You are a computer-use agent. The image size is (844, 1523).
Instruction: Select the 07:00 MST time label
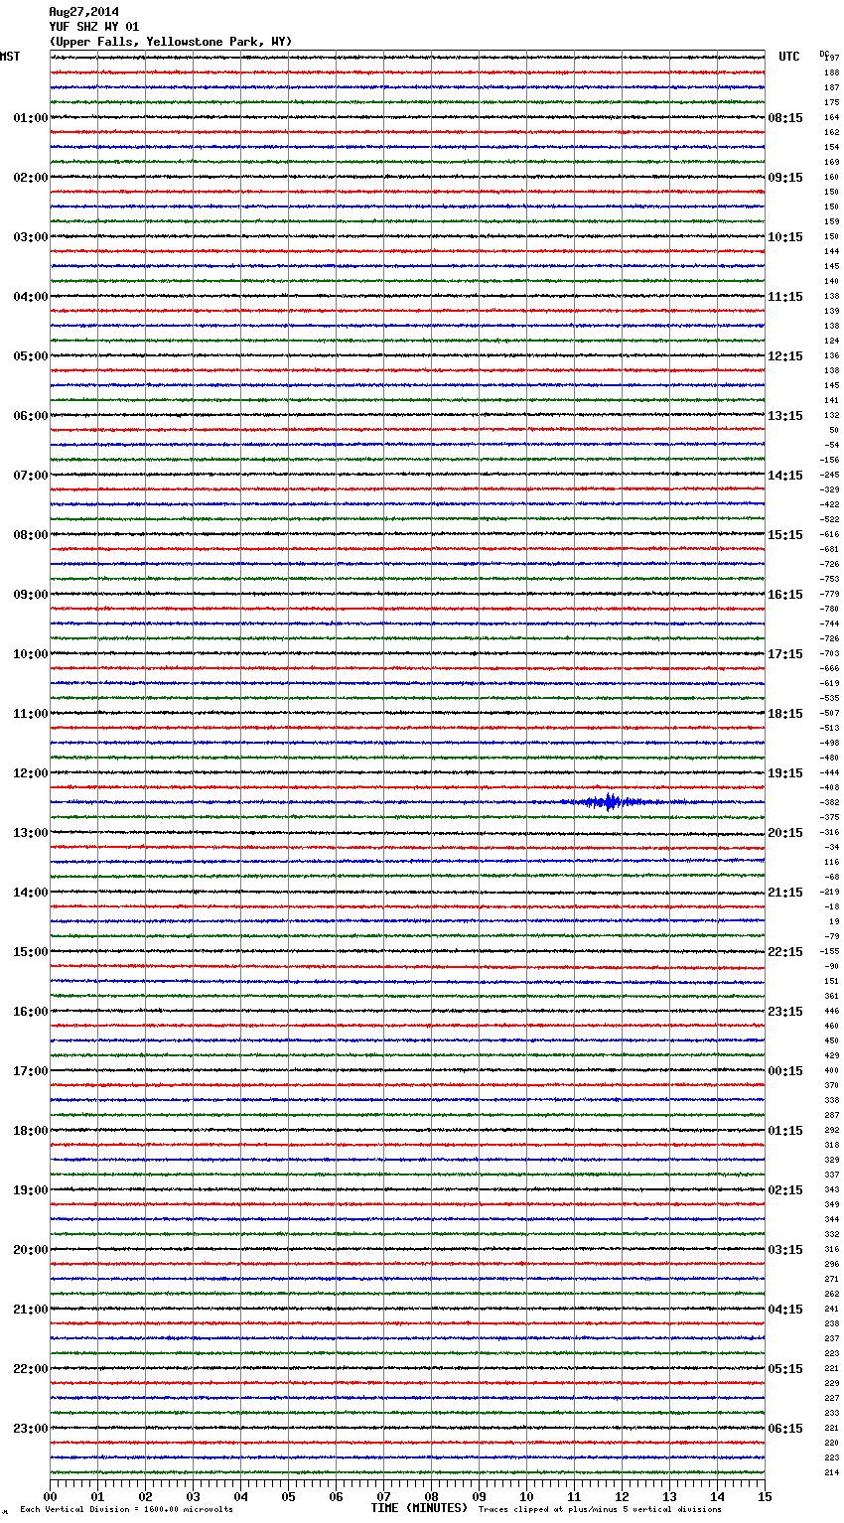pos(31,476)
